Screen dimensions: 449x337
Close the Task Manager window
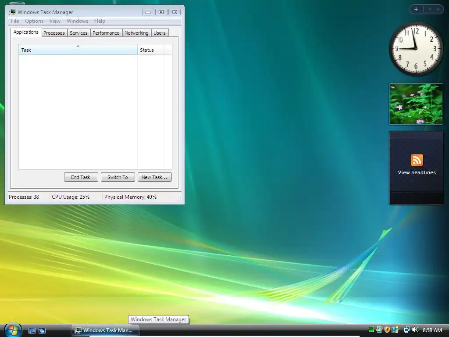click(175, 12)
